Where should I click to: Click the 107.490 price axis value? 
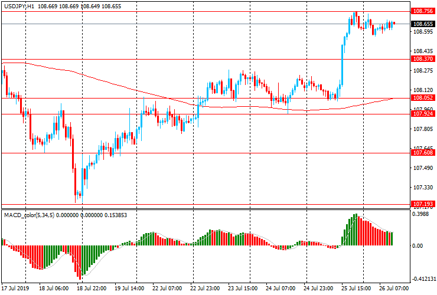point(423,168)
